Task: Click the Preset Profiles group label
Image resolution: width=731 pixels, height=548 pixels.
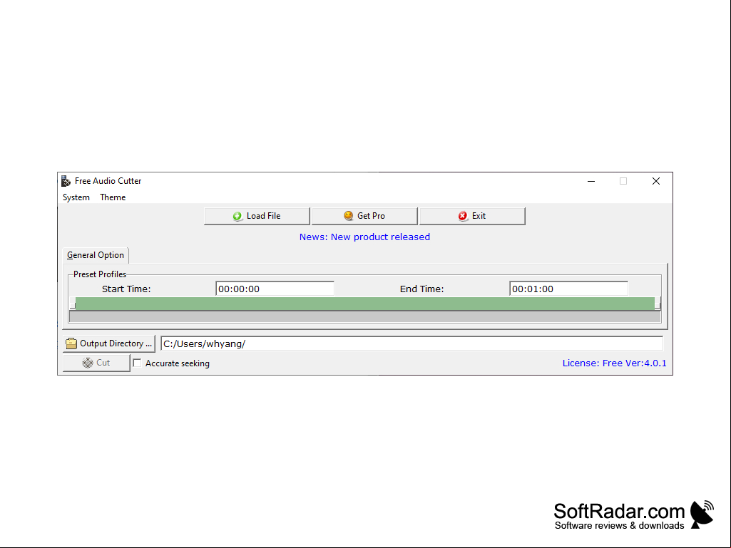Action: pyautogui.click(x=100, y=274)
